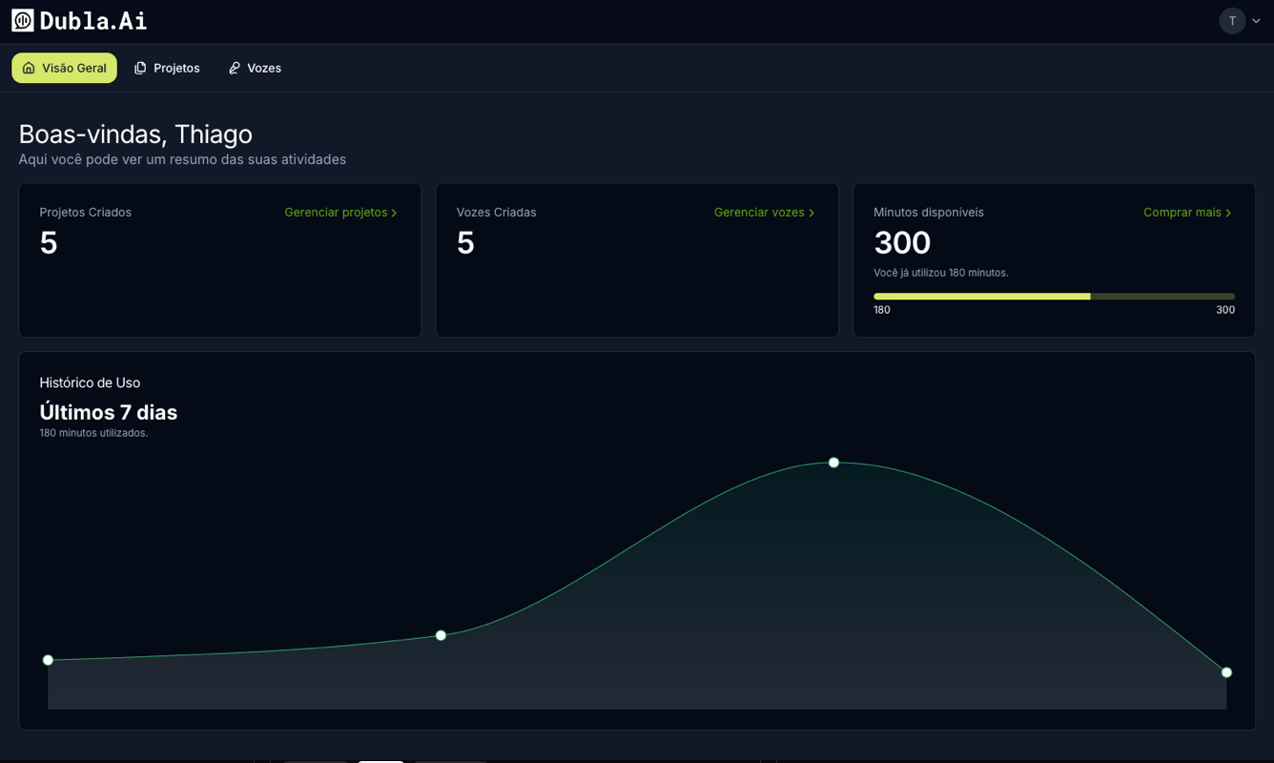The image size is (1274, 763).
Task: Click Comprar mais to buy minutes
Action: 1182,212
